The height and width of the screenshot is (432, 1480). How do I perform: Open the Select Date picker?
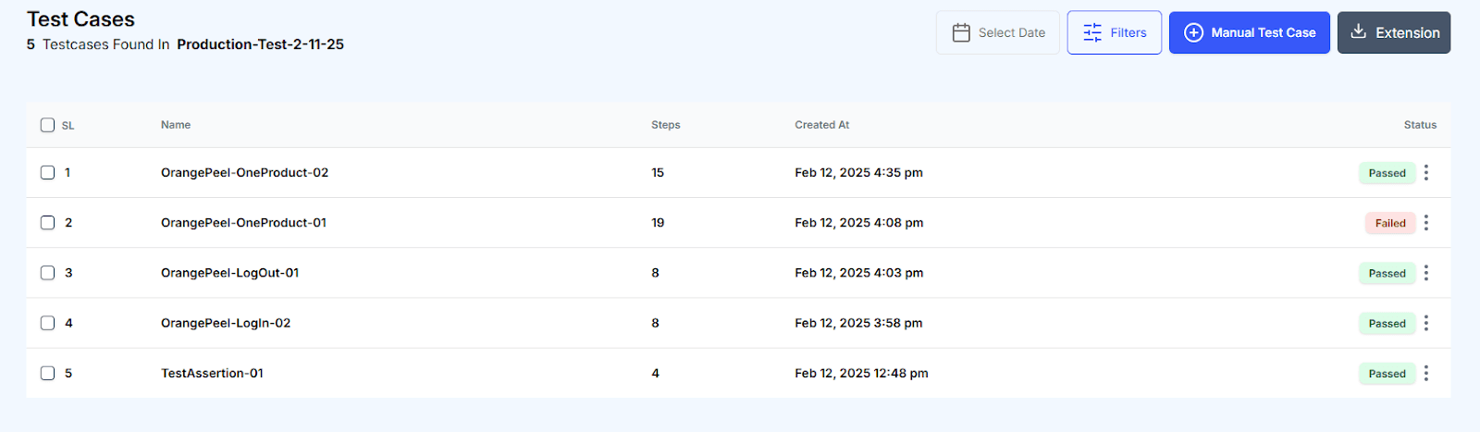click(x=998, y=32)
